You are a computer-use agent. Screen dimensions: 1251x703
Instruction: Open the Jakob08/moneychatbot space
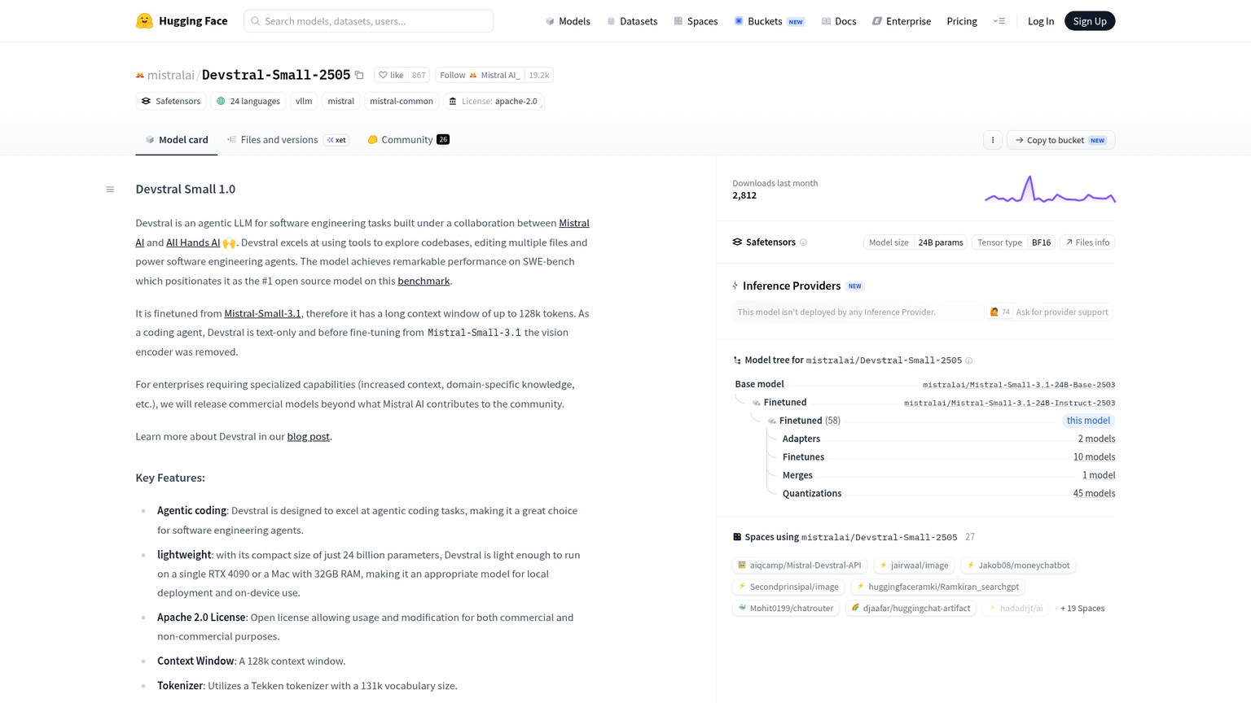pos(1018,565)
